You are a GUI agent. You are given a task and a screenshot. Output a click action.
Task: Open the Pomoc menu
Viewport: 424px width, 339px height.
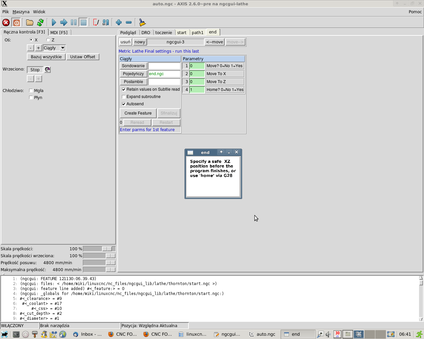pyautogui.click(x=415, y=12)
